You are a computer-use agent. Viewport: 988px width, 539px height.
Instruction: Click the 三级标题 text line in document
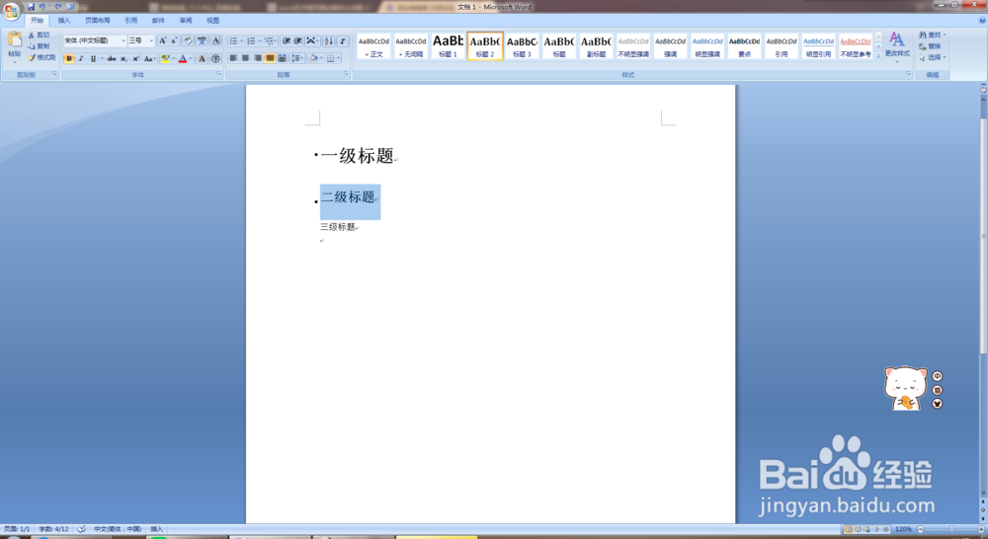coord(338,227)
